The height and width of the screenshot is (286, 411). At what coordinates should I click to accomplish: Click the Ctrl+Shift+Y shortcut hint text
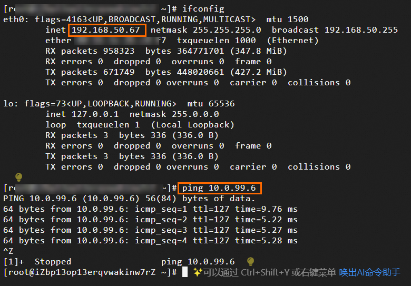[265, 272]
